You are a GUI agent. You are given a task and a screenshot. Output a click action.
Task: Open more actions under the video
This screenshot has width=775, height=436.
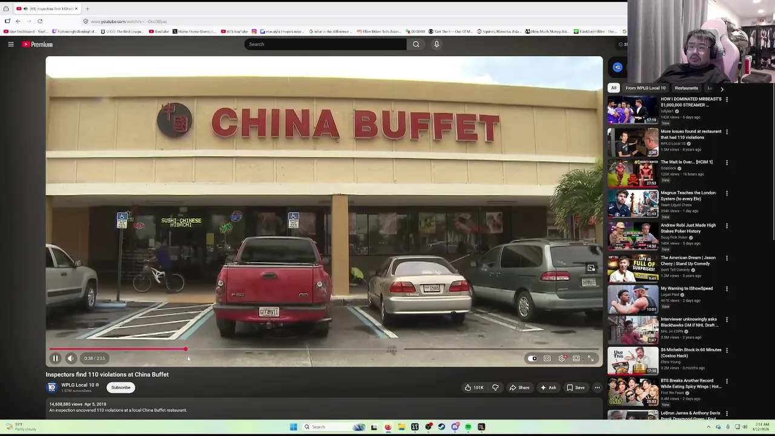click(x=597, y=388)
